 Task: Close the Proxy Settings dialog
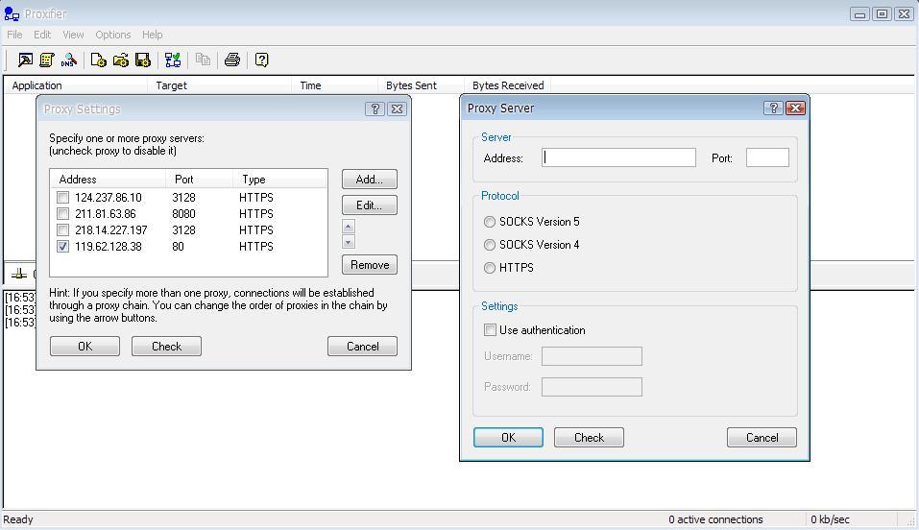[x=397, y=108]
